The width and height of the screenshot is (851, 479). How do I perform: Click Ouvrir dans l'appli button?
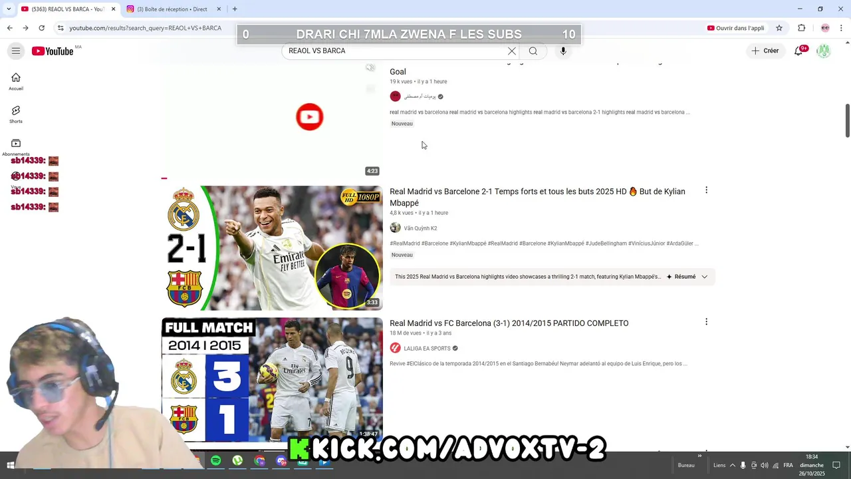tap(735, 28)
